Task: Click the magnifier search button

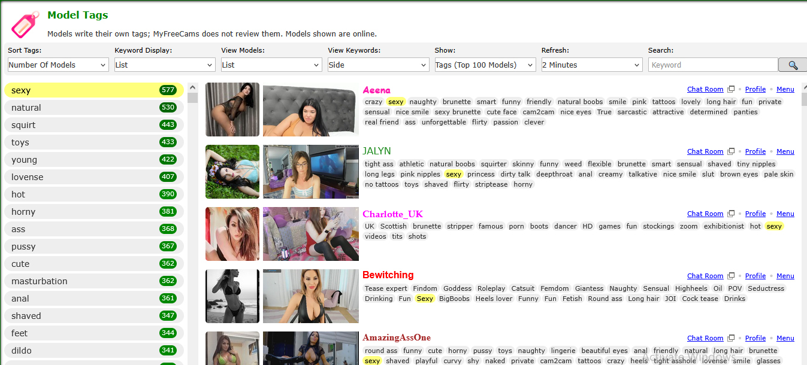Action: click(792, 65)
